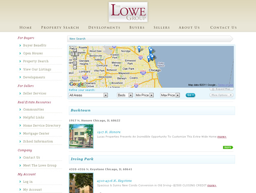
Task: Open the Contact Us sidebar link
Action: coord(31,158)
